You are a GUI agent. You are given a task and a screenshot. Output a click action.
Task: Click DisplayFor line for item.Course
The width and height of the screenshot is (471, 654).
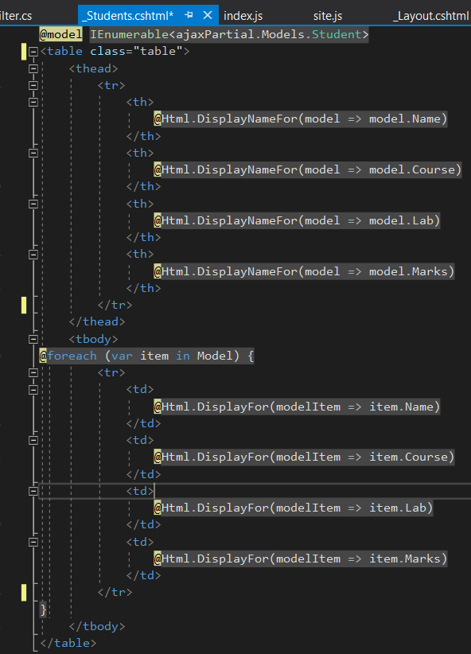point(304,457)
